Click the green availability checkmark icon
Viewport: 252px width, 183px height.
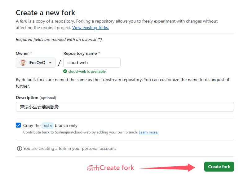65,71
